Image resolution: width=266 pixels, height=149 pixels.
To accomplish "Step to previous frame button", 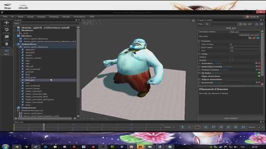I will (x=221, y=127).
